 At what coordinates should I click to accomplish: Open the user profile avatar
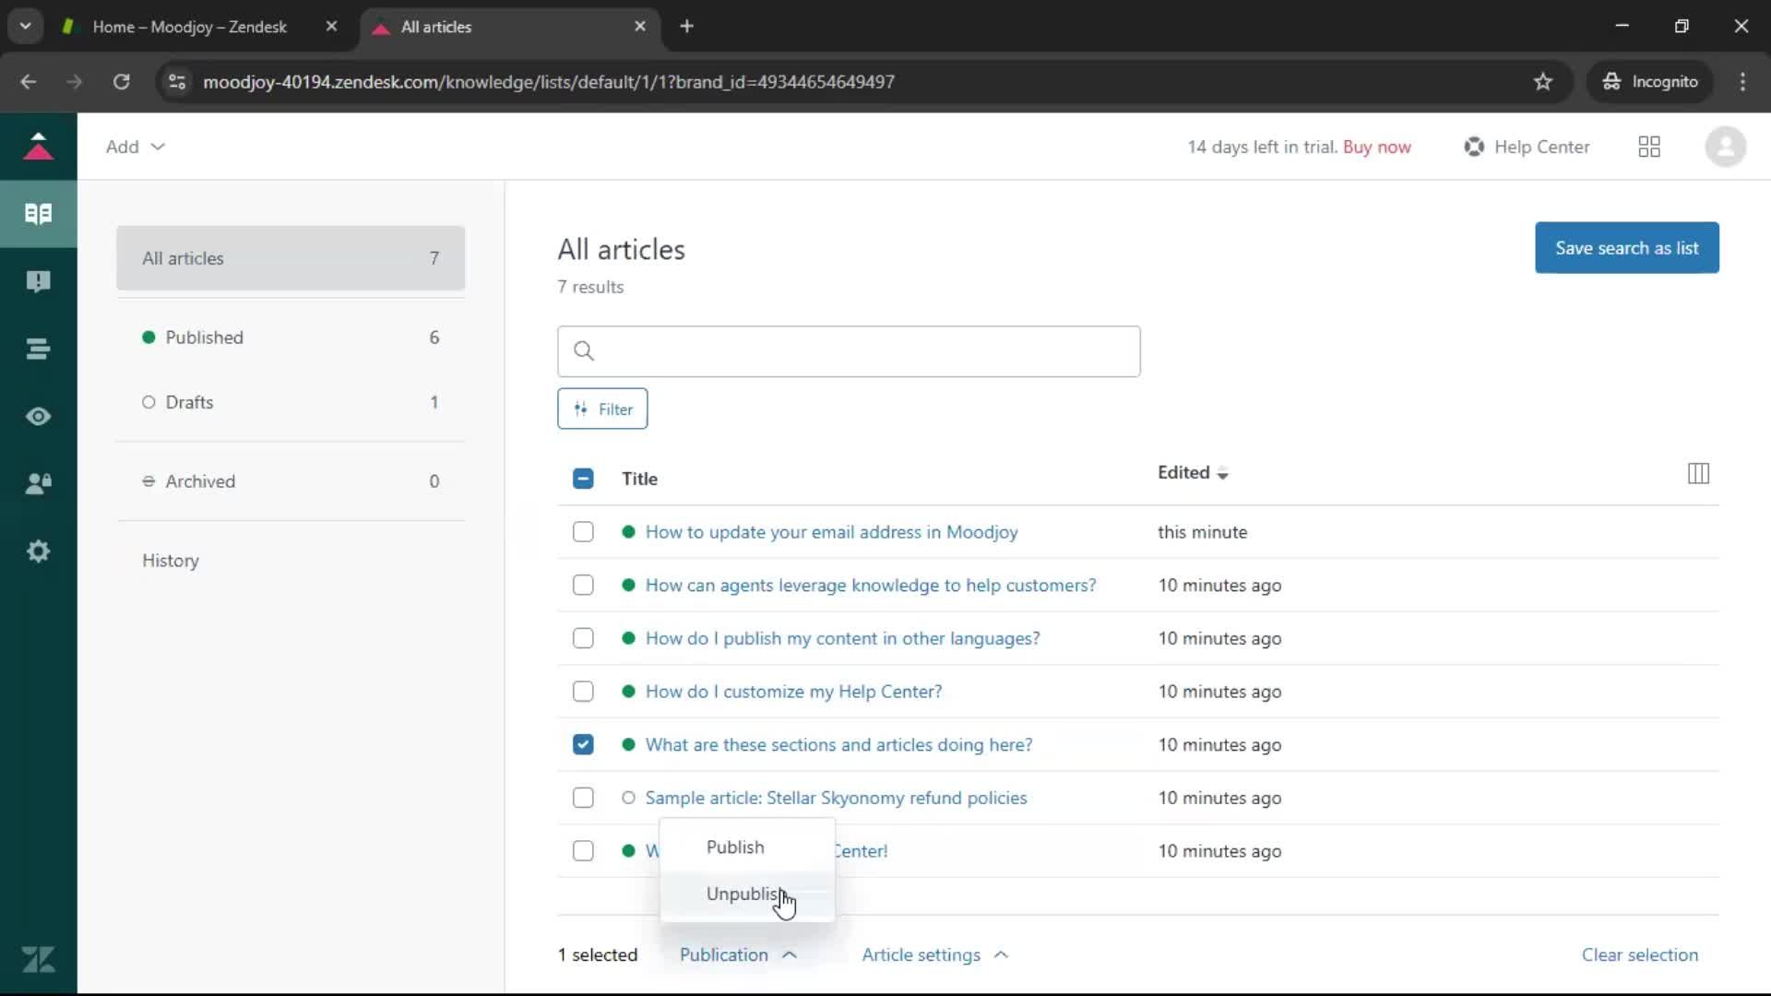[1725, 147]
